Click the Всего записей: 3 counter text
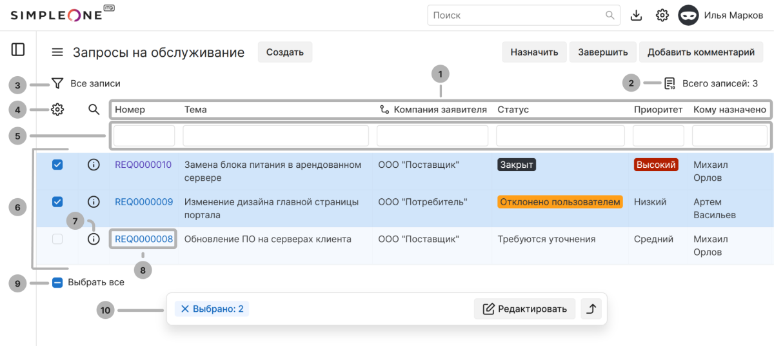 720,83
